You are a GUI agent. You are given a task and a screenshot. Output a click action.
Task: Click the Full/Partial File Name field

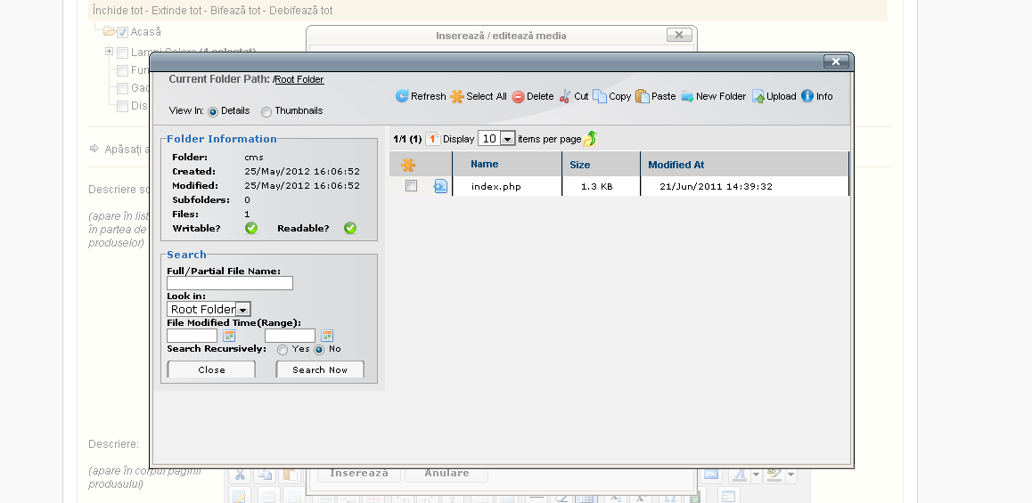pos(230,283)
